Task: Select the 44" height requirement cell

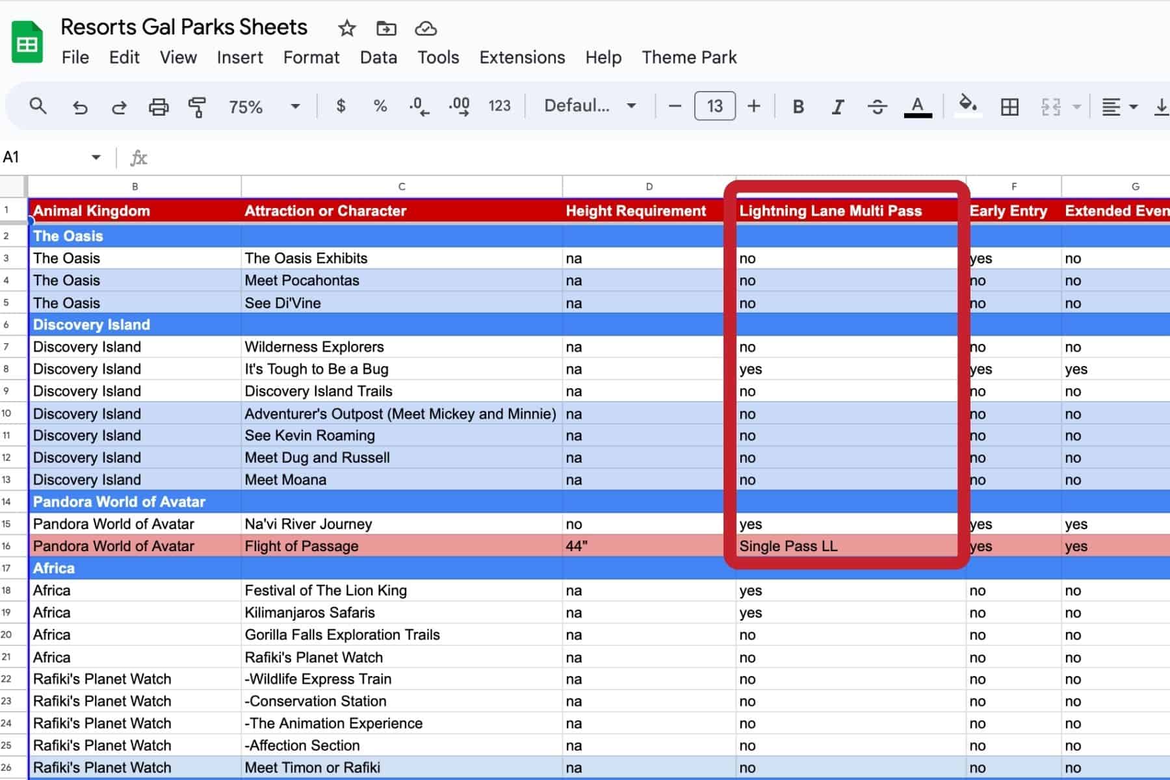Action: point(649,546)
